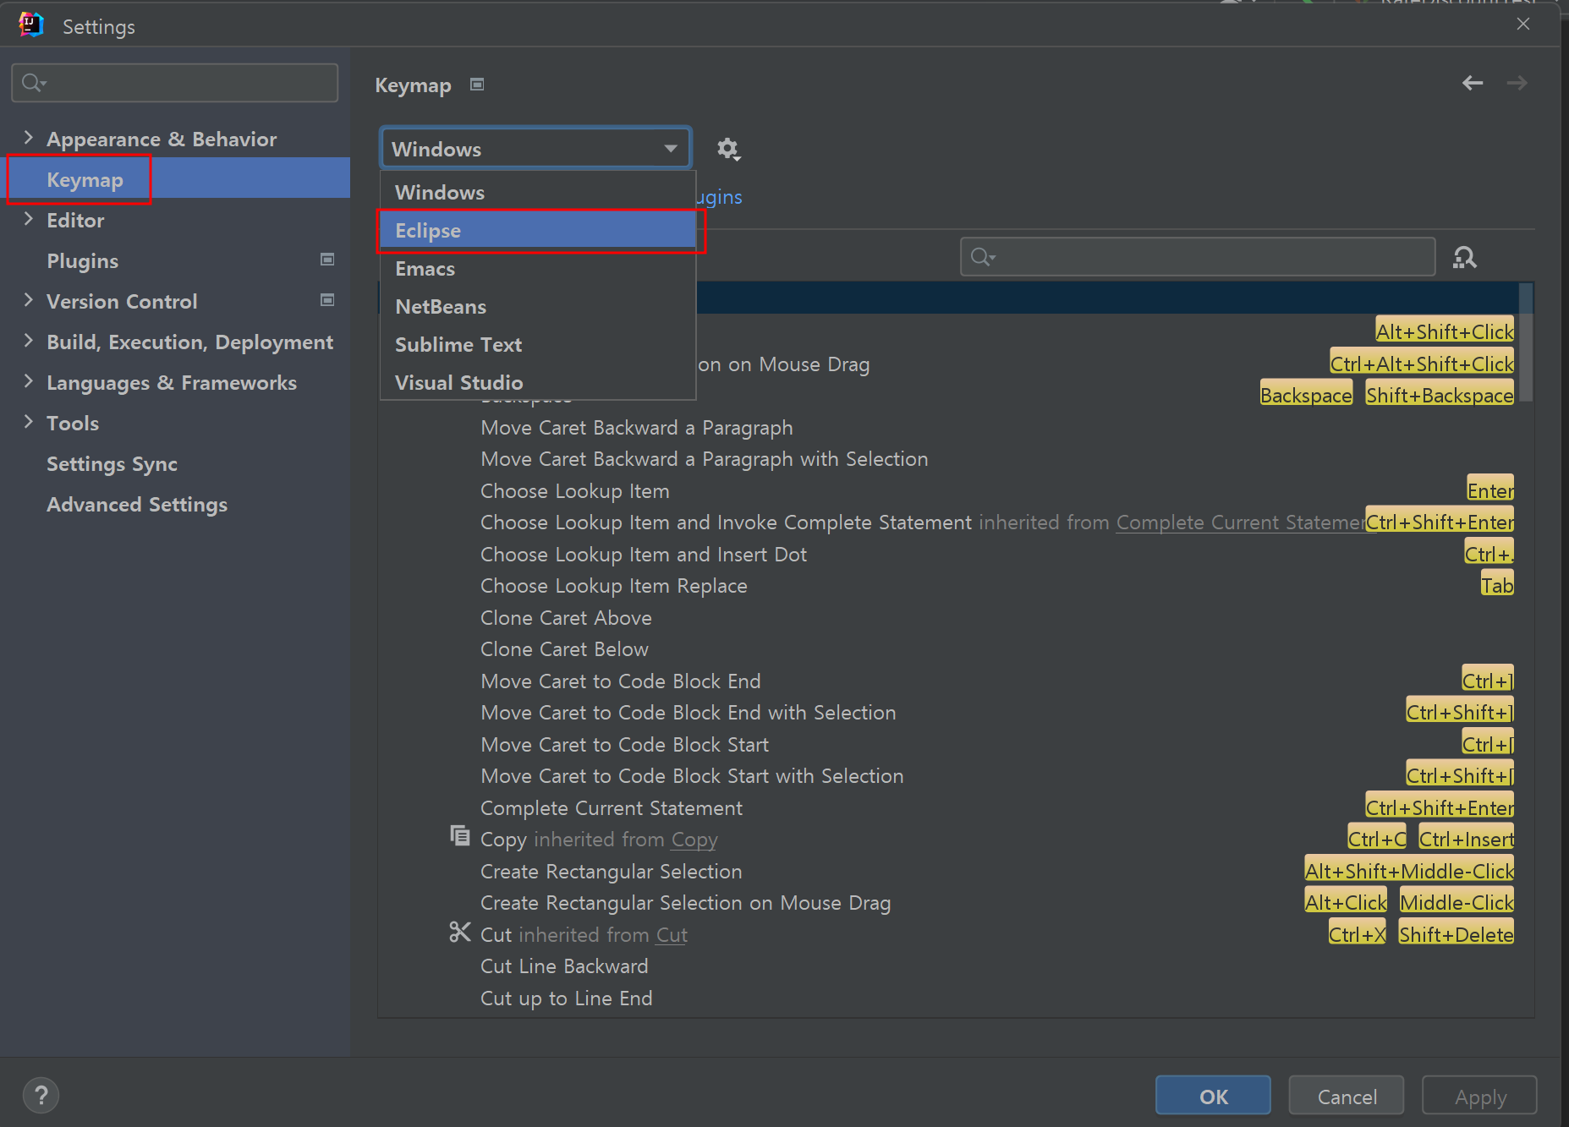The image size is (1569, 1127).
Task: Expand the Tools section
Action: click(29, 422)
